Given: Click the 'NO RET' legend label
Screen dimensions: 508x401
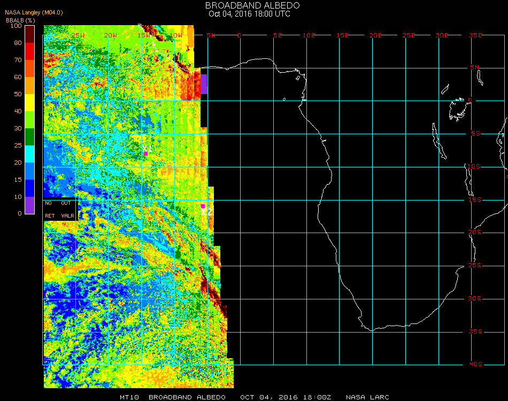Looking at the screenshot, I should (x=50, y=209).
